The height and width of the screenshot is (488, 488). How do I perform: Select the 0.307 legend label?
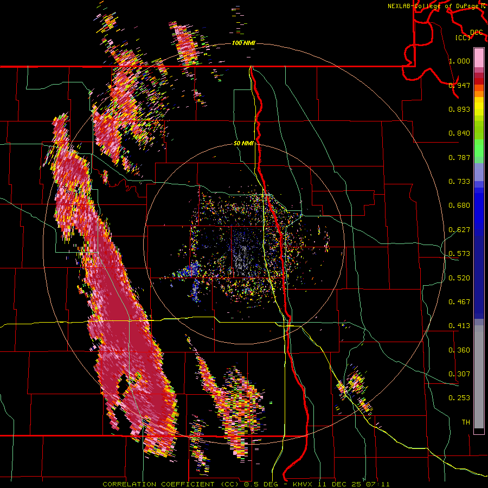(x=459, y=374)
